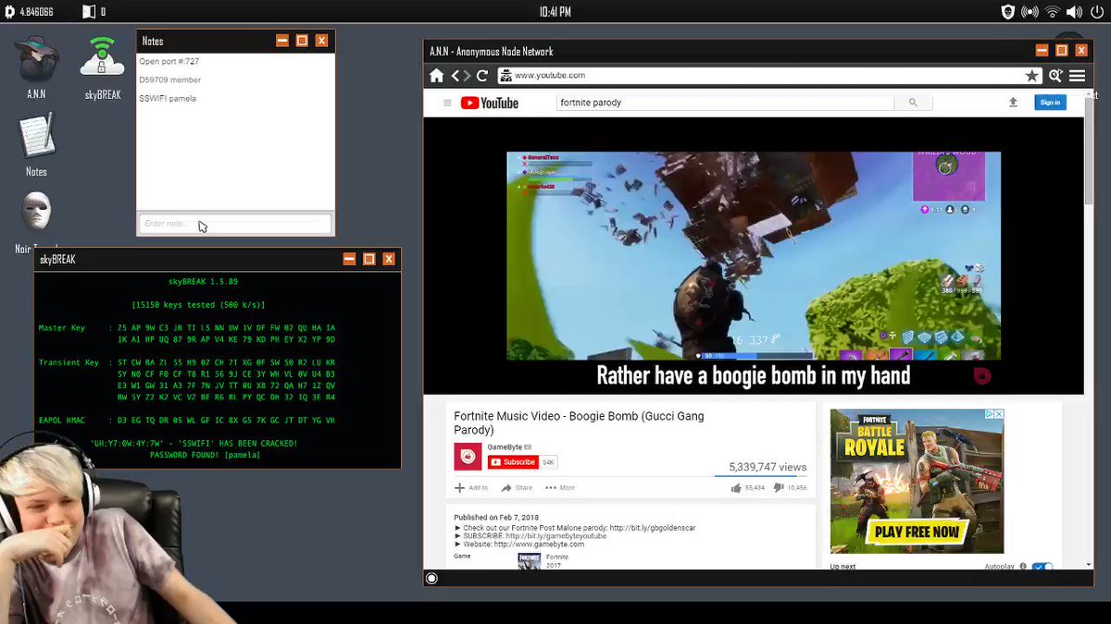Image resolution: width=1111 pixels, height=624 pixels.
Task: Select note 'D59709 member'
Action: pyautogui.click(x=170, y=80)
